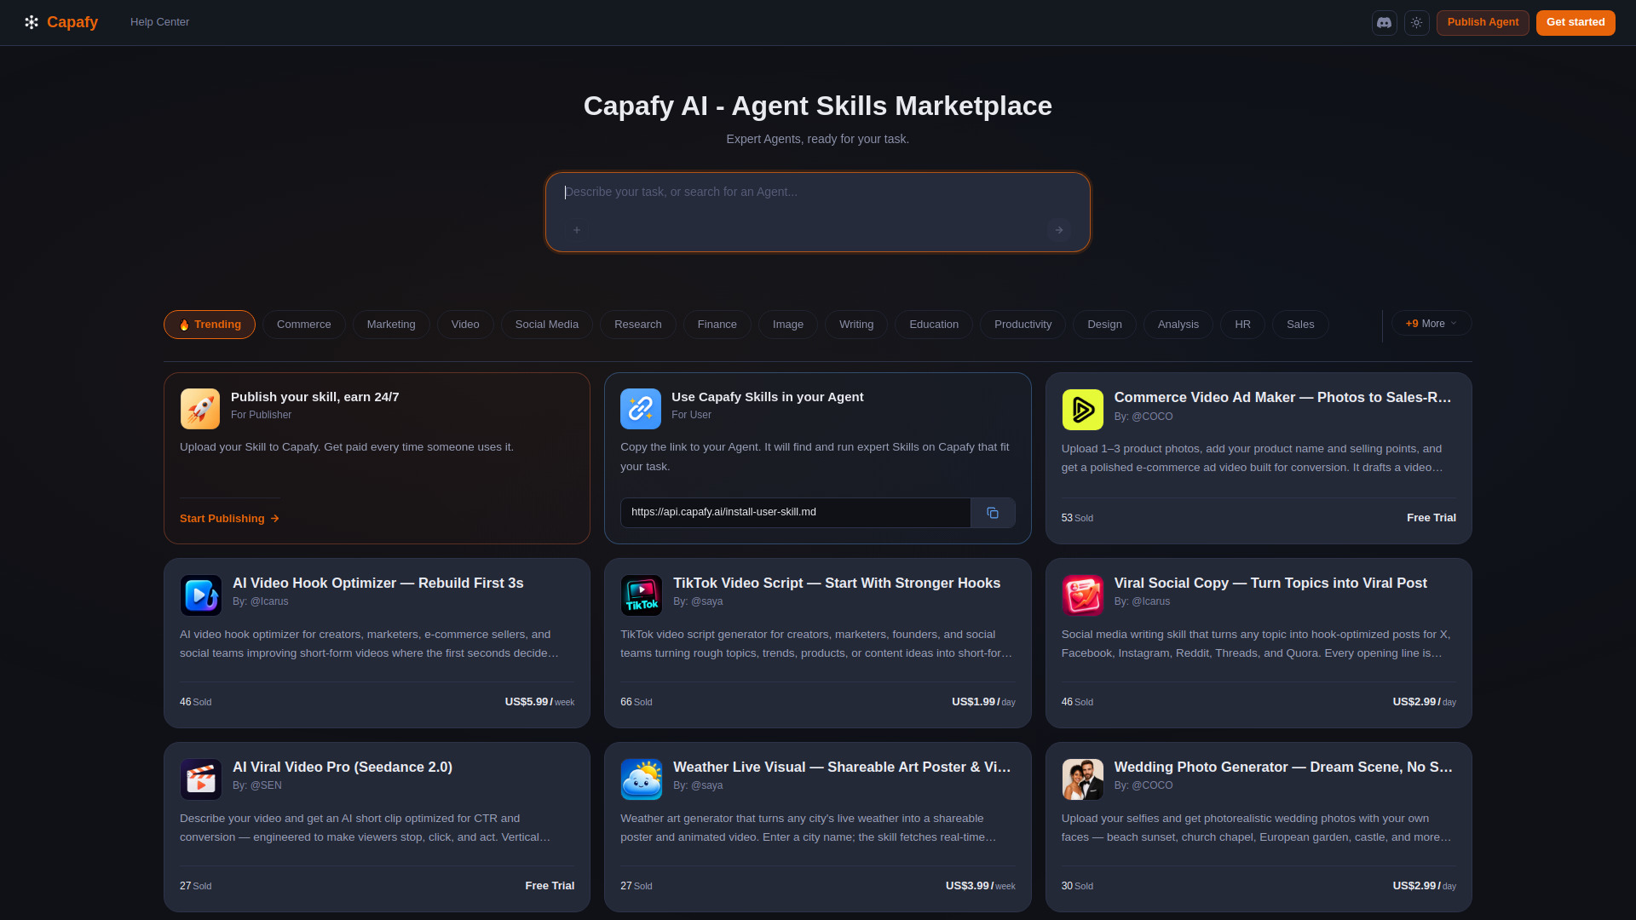Image resolution: width=1636 pixels, height=920 pixels.
Task: Select the Productivity category tab
Action: point(1023,325)
